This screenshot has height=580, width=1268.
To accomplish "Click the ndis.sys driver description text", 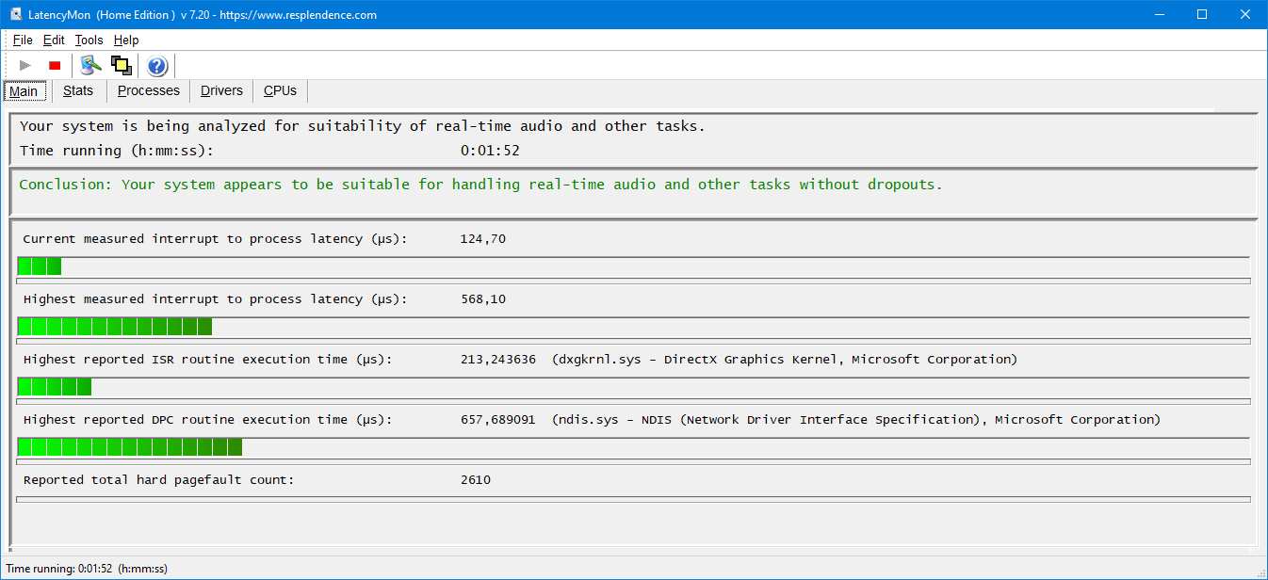I will (856, 420).
